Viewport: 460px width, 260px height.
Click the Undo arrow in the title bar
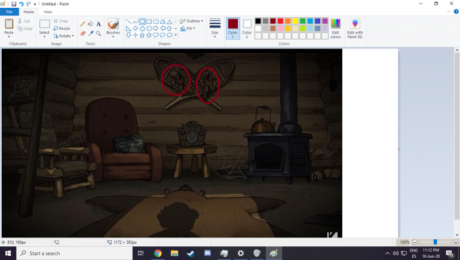[x=21, y=4]
